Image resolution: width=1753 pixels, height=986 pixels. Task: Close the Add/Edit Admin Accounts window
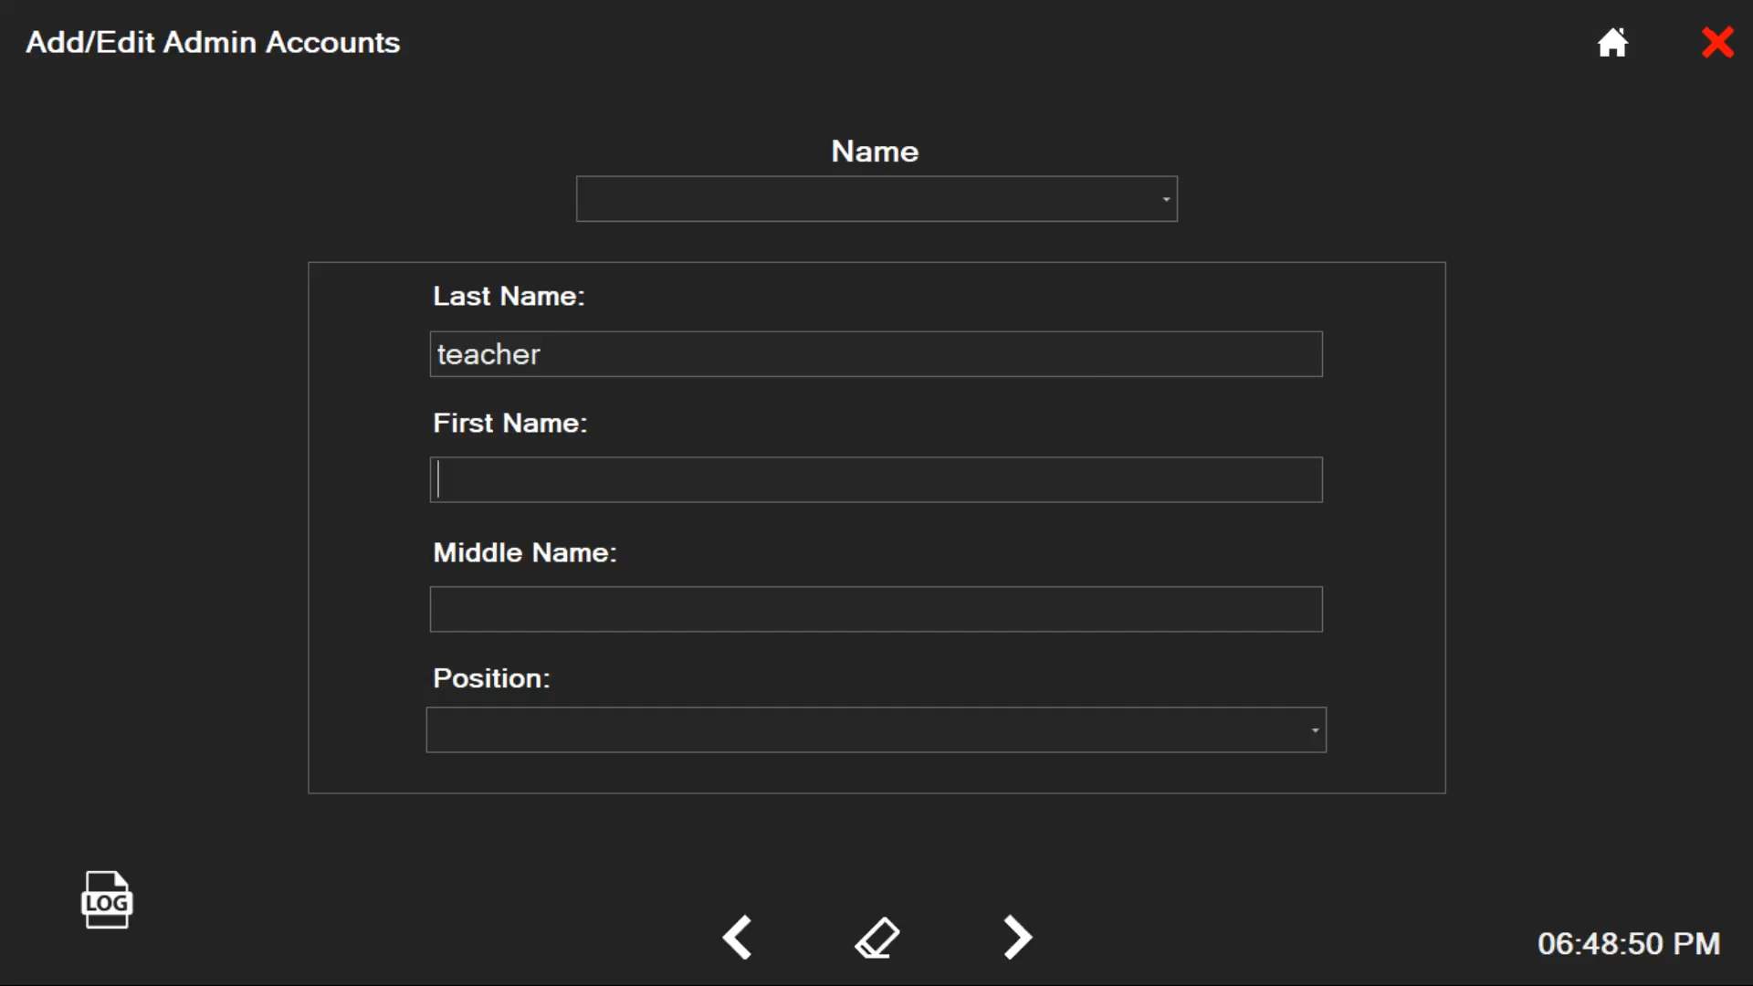[x=1717, y=42]
